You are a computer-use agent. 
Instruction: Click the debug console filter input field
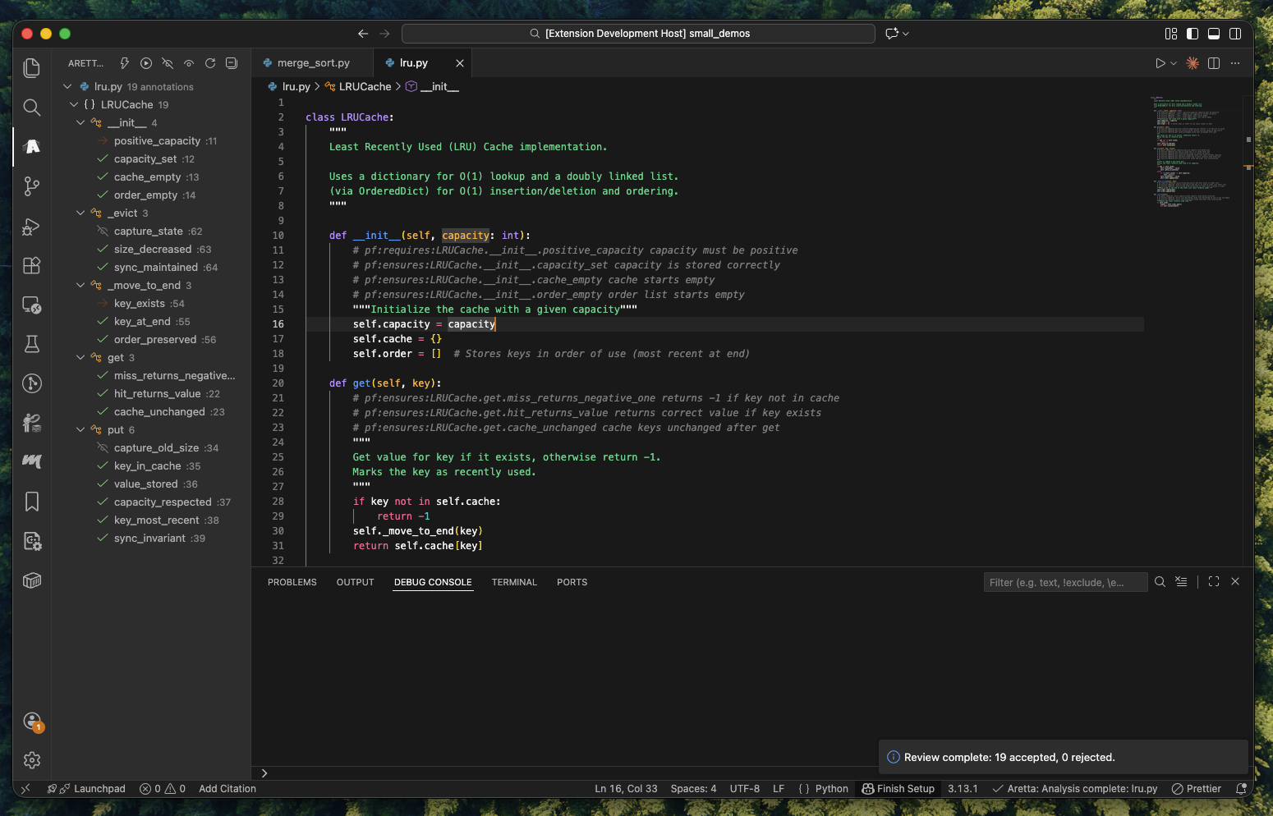point(1064,582)
